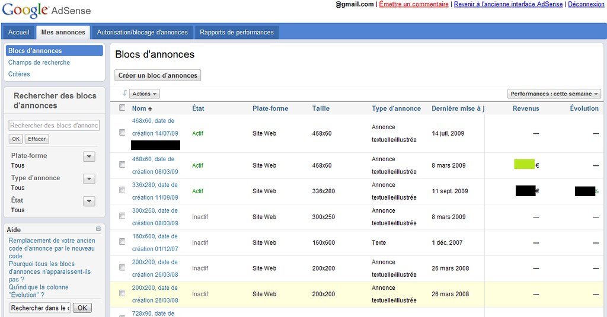Collapse the Aide panel with minus icon

click(x=98, y=229)
